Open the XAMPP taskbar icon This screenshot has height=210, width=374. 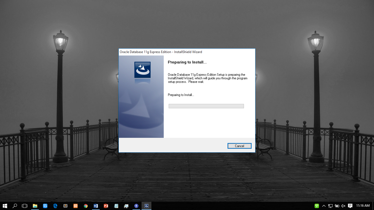[x=76, y=206]
